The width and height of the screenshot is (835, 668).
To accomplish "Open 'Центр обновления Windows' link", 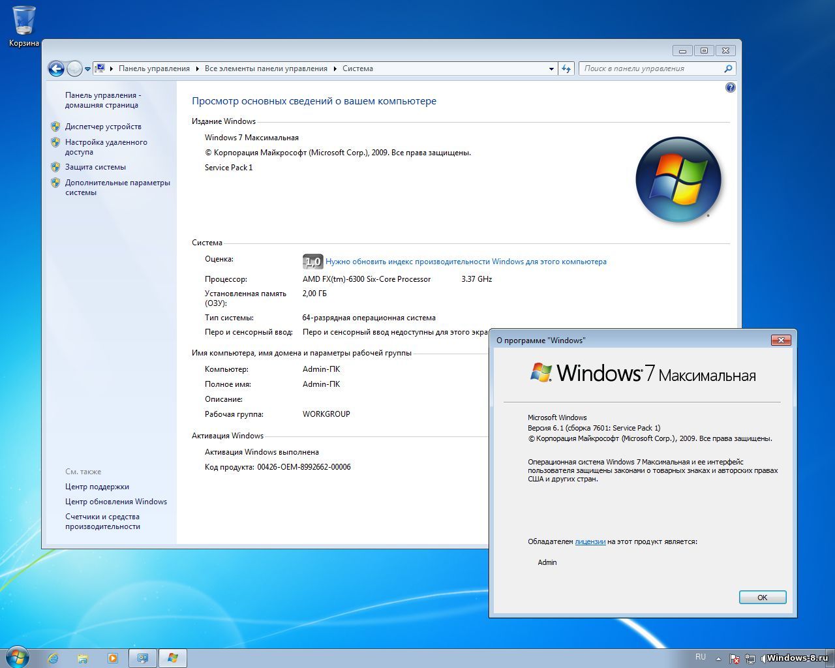I will pyautogui.click(x=116, y=502).
